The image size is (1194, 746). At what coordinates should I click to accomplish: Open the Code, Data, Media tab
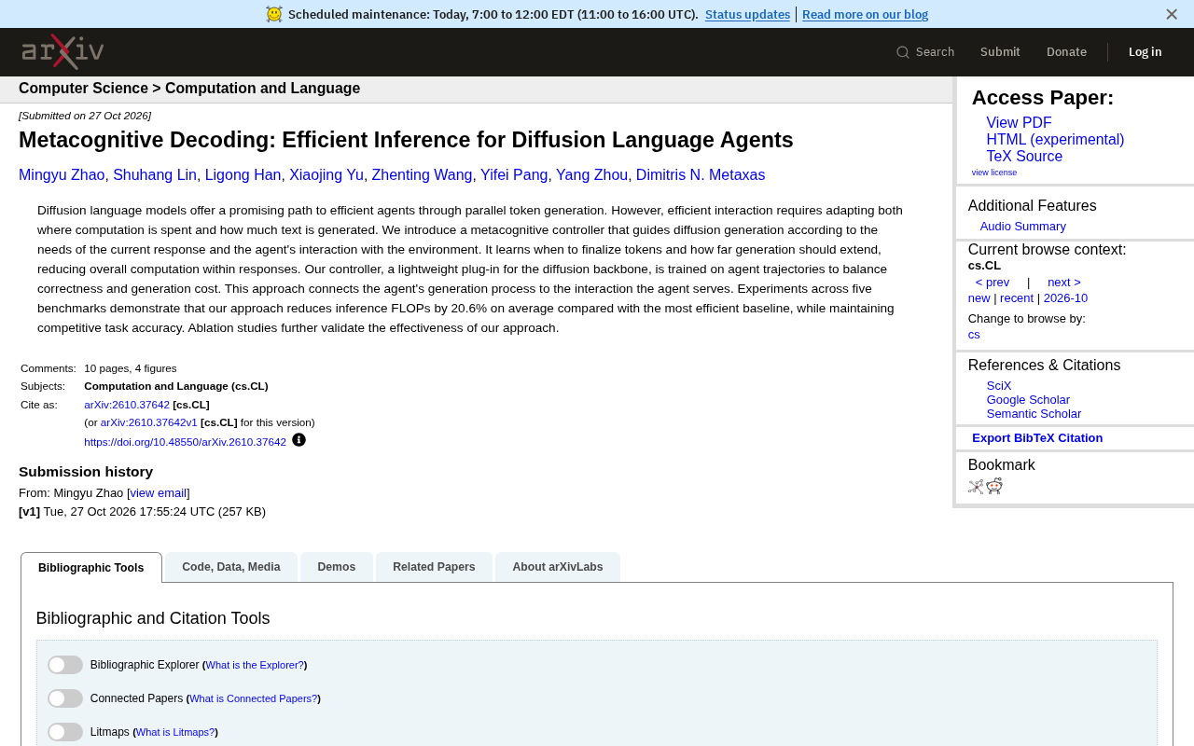[231, 567]
